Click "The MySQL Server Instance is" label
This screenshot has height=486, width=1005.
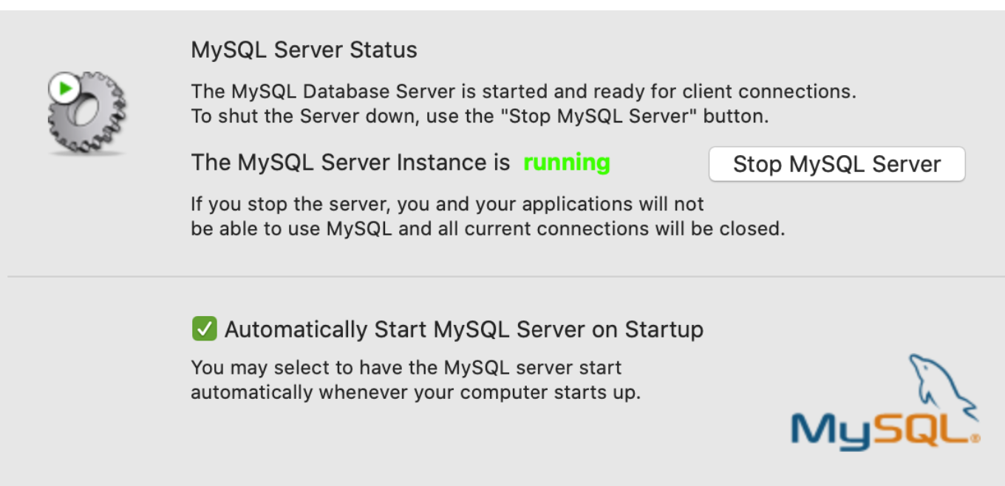pyautogui.click(x=350, y=162)
